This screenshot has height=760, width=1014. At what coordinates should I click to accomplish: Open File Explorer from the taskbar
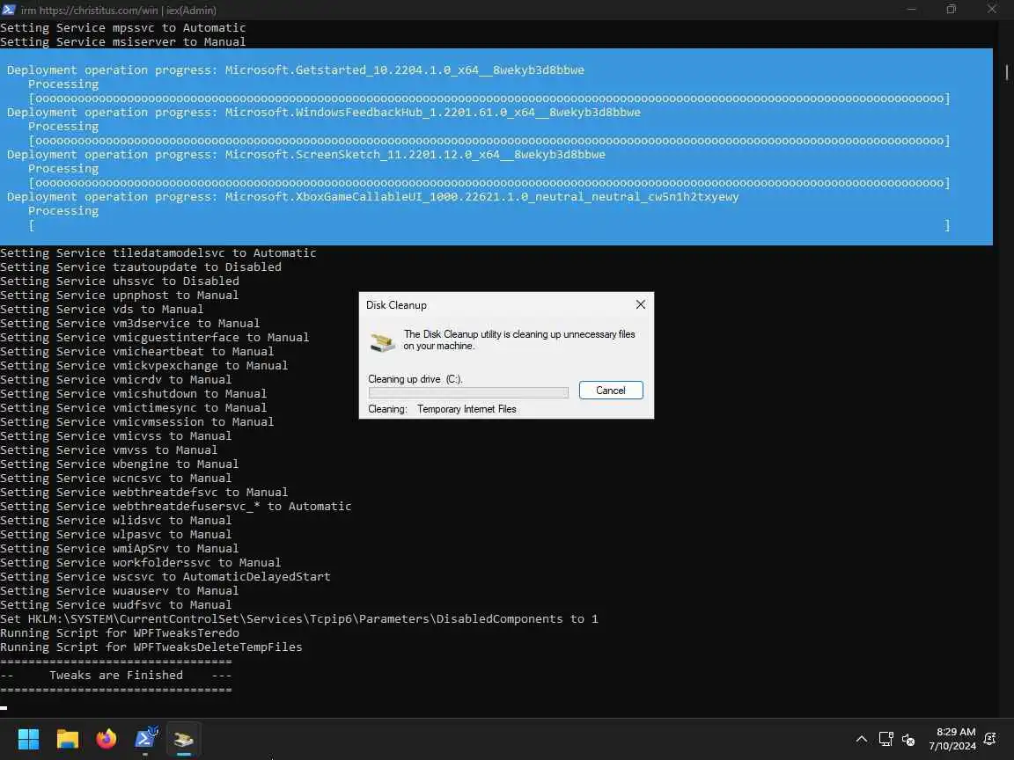click(x=67, y=739)
